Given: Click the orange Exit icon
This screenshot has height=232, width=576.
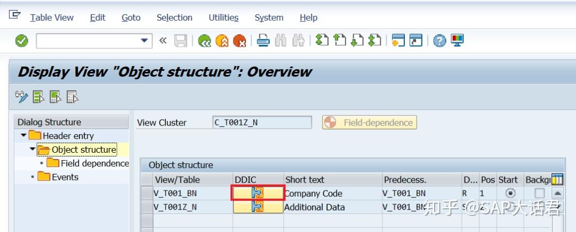Looking at the screenshot, I should [222, 41].
